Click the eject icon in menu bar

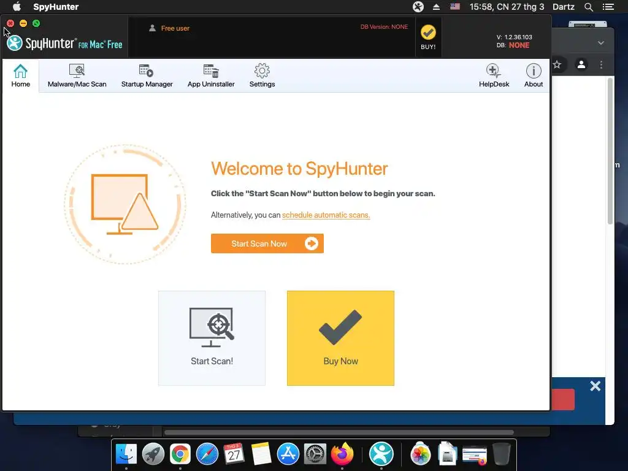coord(436,7)
